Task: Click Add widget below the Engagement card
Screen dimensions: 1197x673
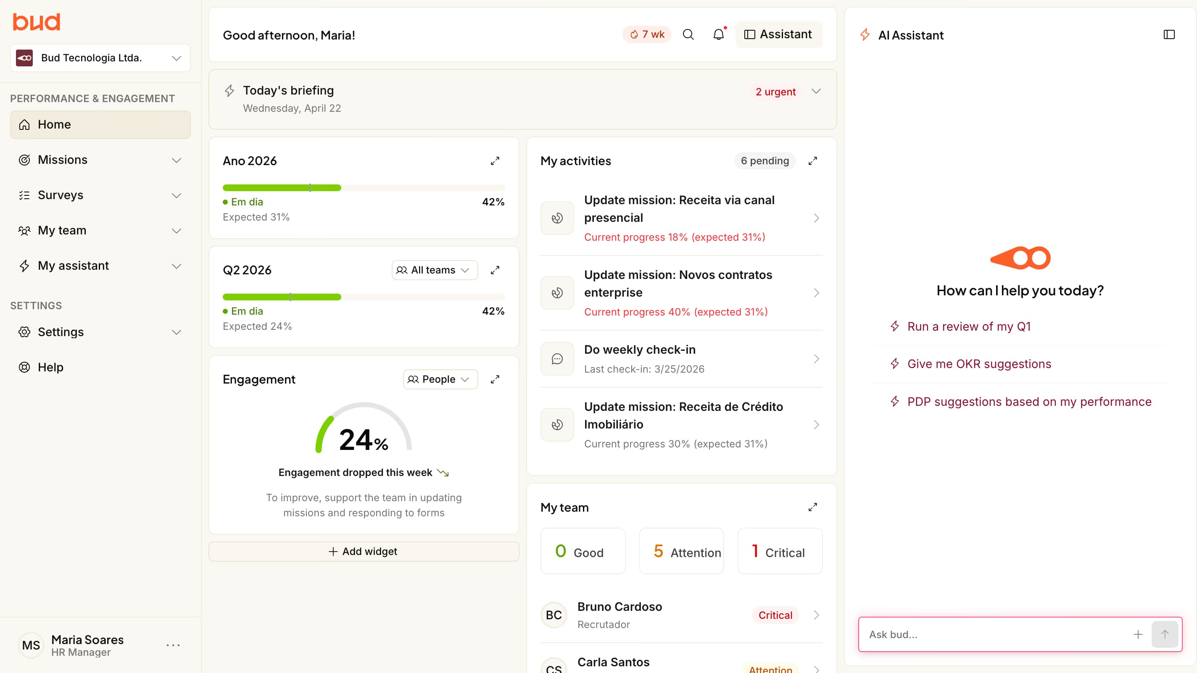Action: [x=364, y=551]
